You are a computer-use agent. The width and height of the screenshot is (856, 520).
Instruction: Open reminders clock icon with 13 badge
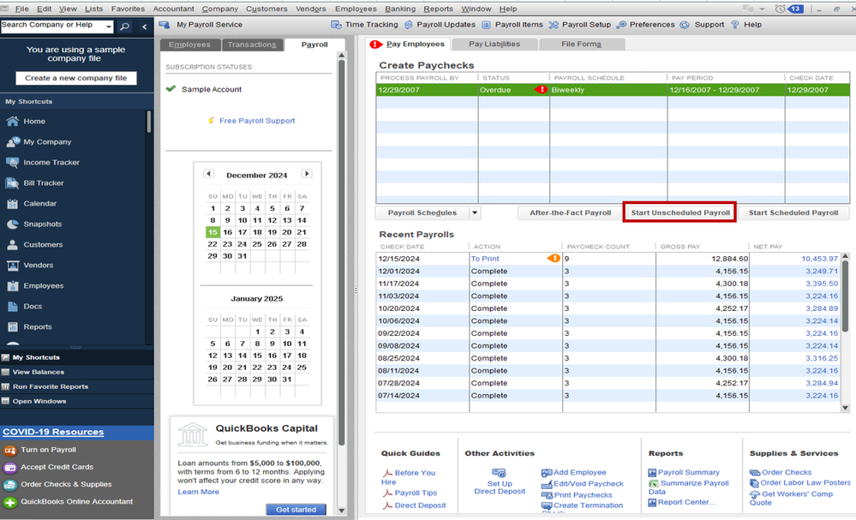point(789,9)
